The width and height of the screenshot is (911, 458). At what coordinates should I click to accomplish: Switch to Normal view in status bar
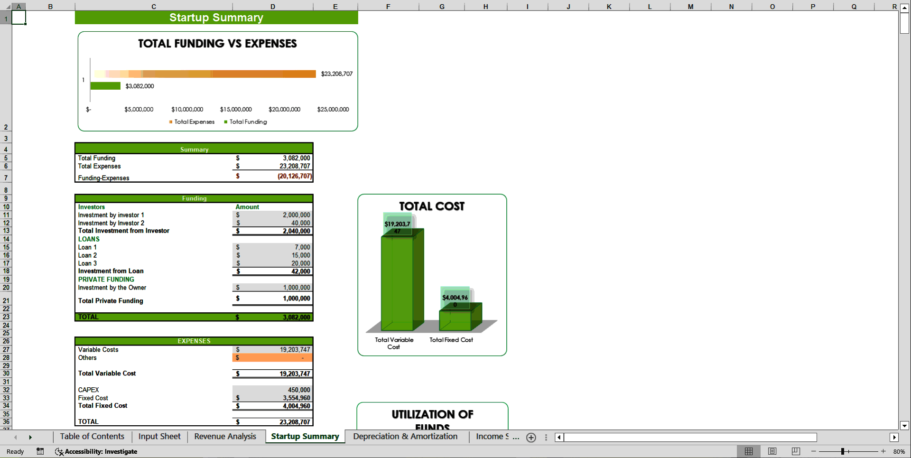pyautogui.click(x=749, y=451)
